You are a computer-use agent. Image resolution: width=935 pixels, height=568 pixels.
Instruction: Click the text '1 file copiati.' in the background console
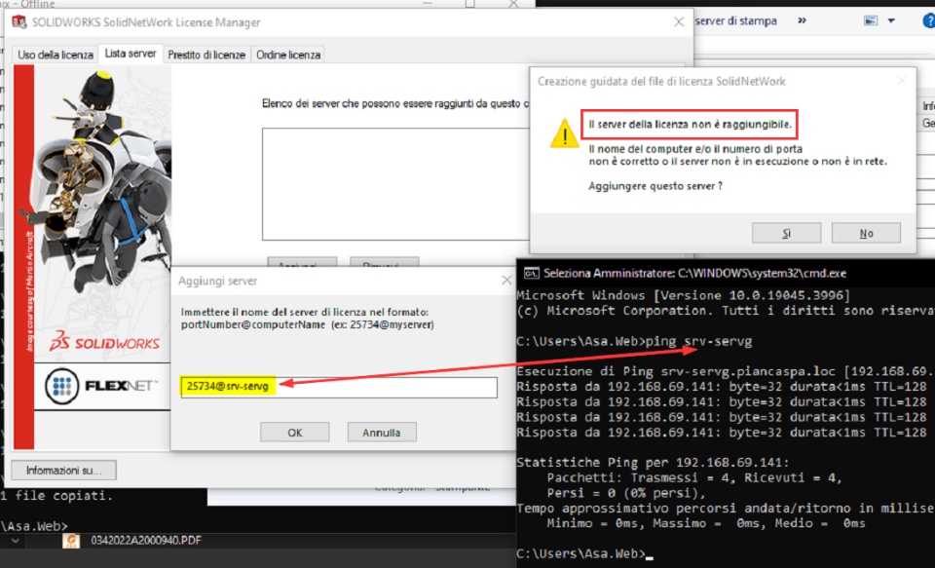pos(56,496)
